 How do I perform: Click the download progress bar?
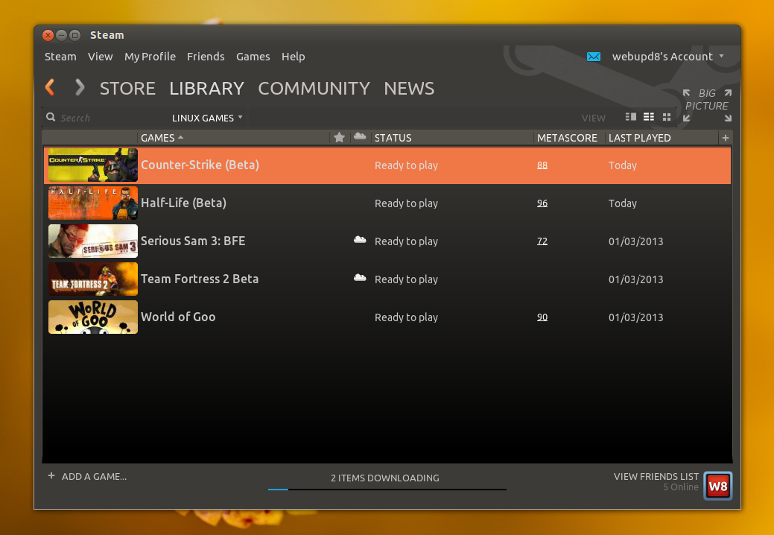click(387, 489)
